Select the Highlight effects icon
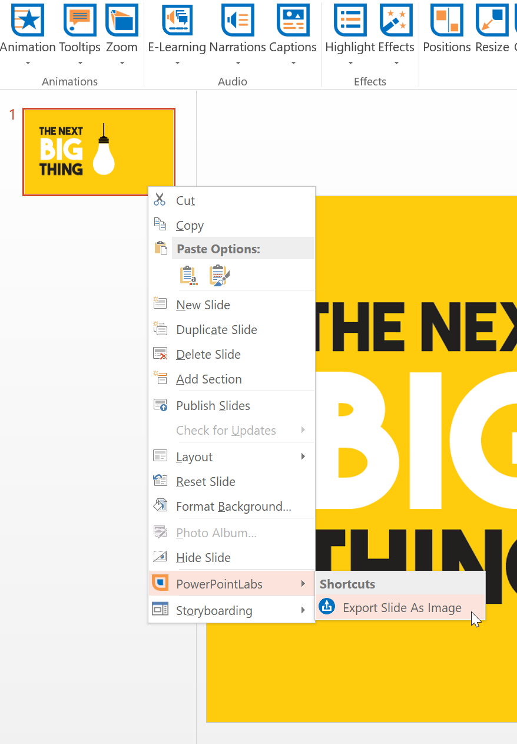 [x=350, y=20]
